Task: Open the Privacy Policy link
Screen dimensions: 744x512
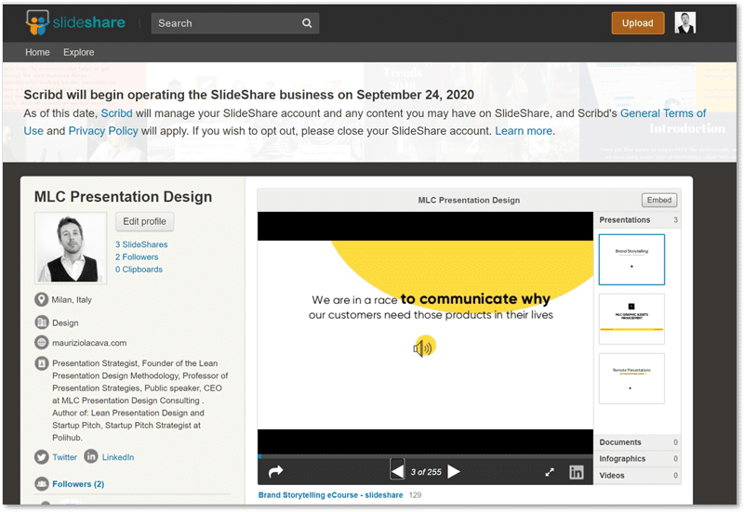Action: 103,131
